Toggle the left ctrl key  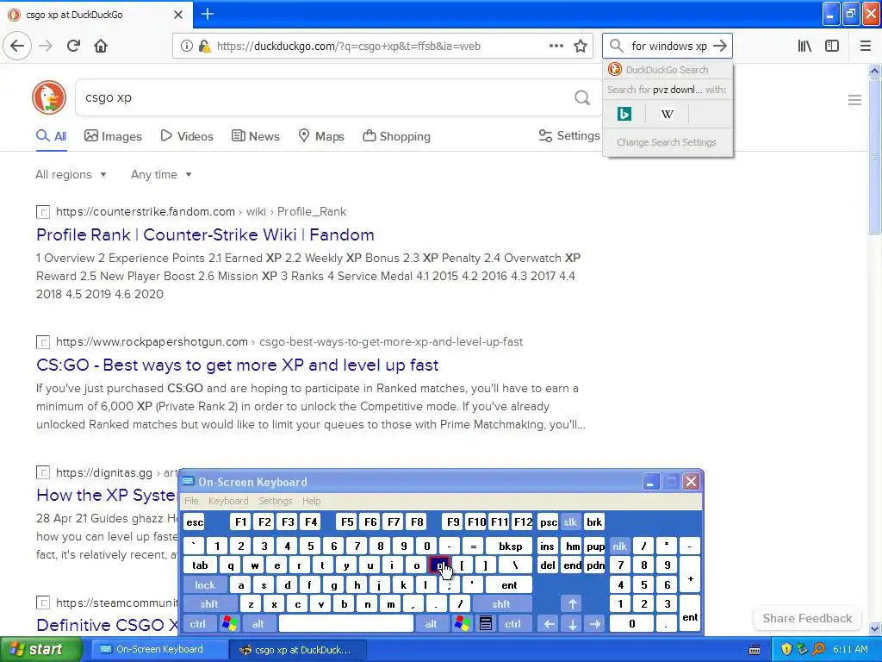197,624
